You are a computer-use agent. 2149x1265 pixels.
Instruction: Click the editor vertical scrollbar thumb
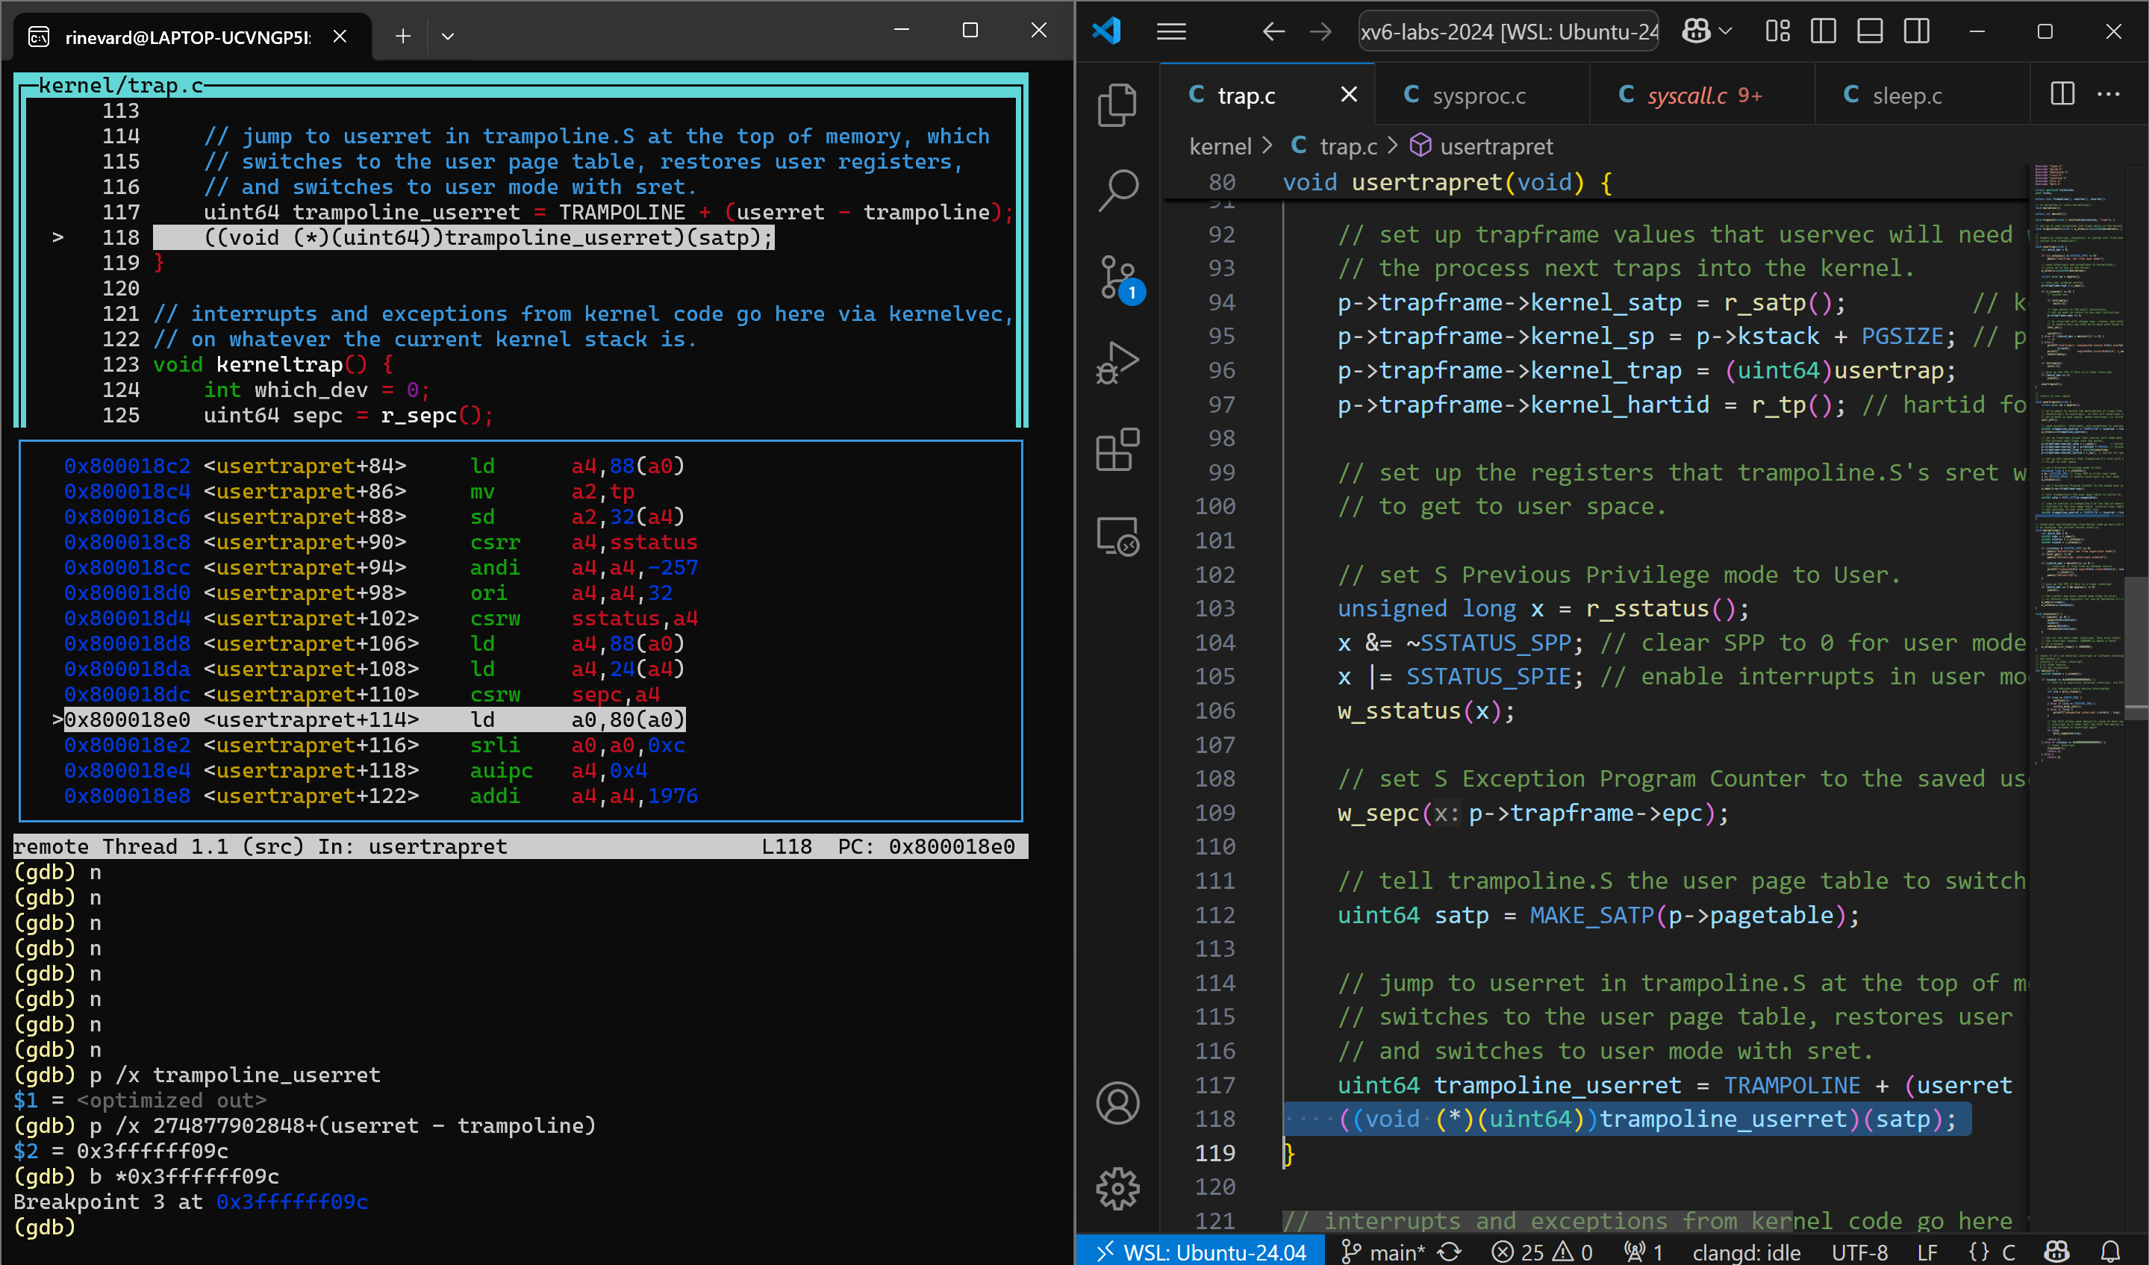2135,648
